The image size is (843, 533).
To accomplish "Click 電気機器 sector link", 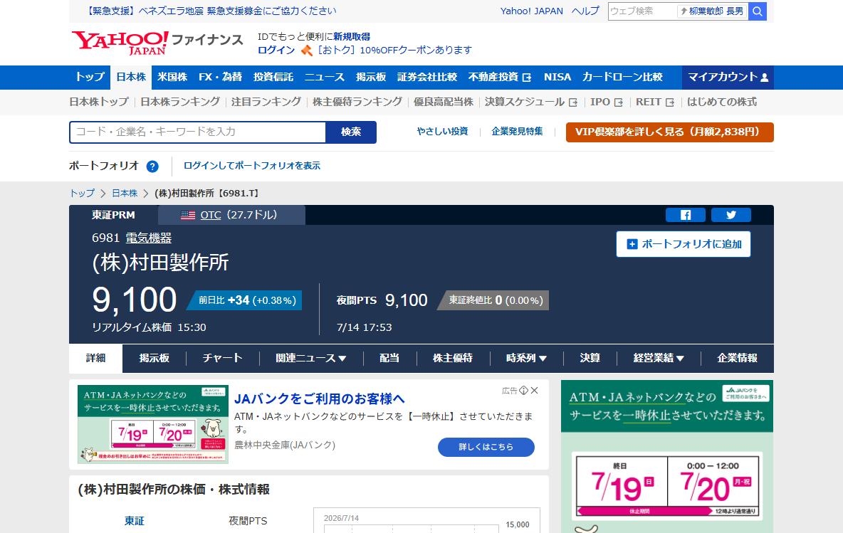I will click(149, 238).
